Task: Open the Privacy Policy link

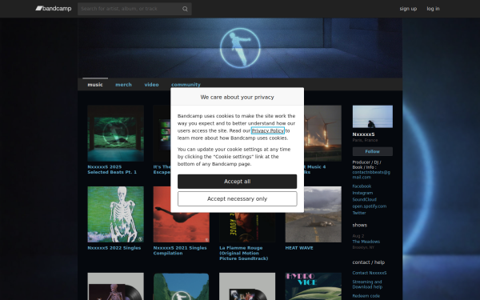Action: [x=268, y=130]
